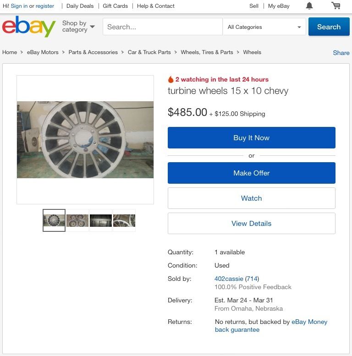Click the Search button

click(x=329, y=27)
